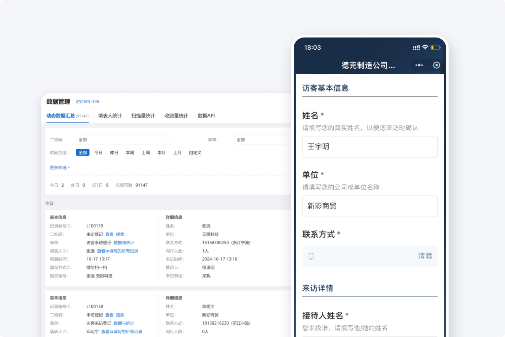Screen dimensions: 505x337
Task: Tap the phone icon in 联系方式 field
Action: pyautogui.click(x=311, y=256)
